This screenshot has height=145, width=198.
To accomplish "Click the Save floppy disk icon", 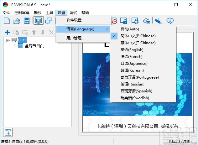I will click(x=27, y=21).
